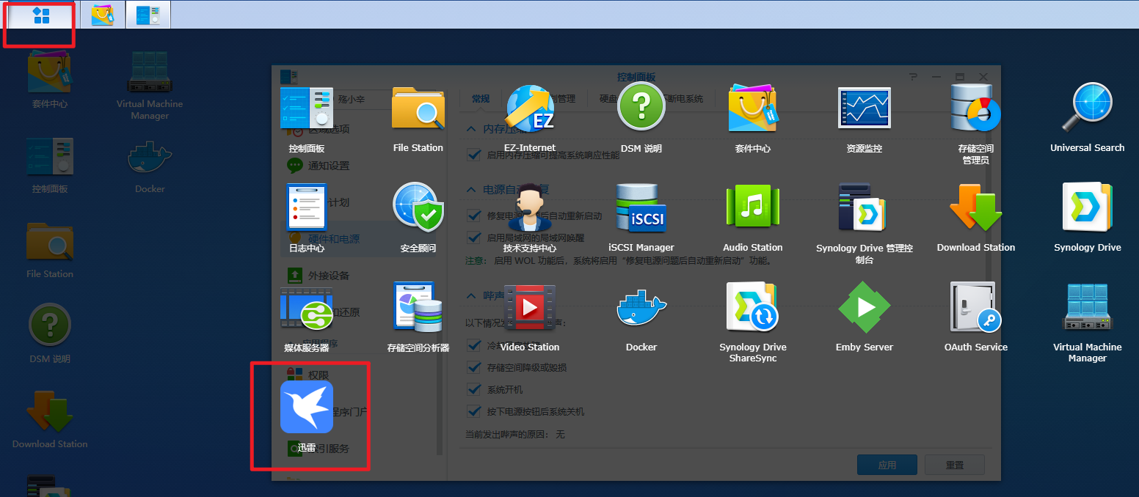Uncheck 按下电源按钮后系统关机 checkbox
Screen dimensions: 1139x497
474,411
